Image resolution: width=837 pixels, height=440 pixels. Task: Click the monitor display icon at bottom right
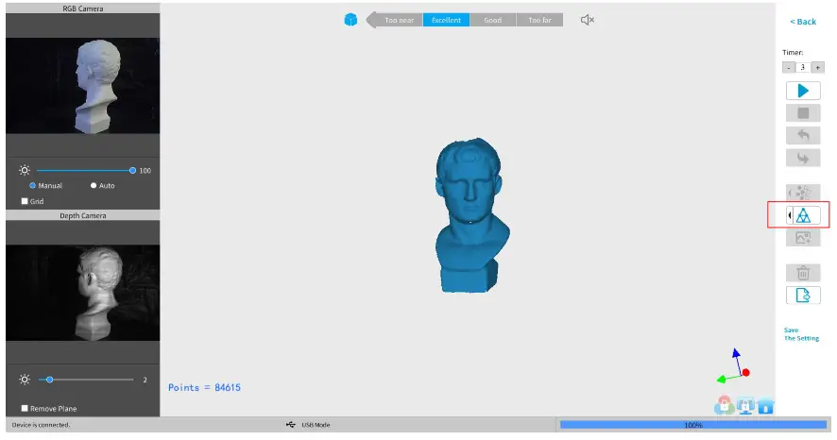[x=745, y=406]
